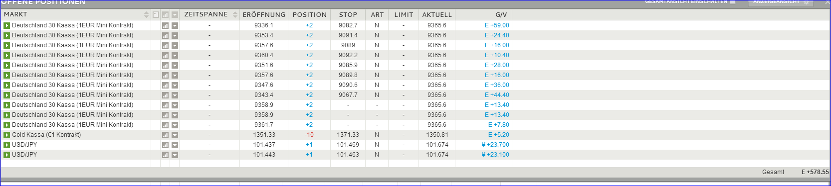This screenshot has width=831, height=186.
Task: Open chart icon for position opened at 9351.6
Action: (x=165, y=65)
